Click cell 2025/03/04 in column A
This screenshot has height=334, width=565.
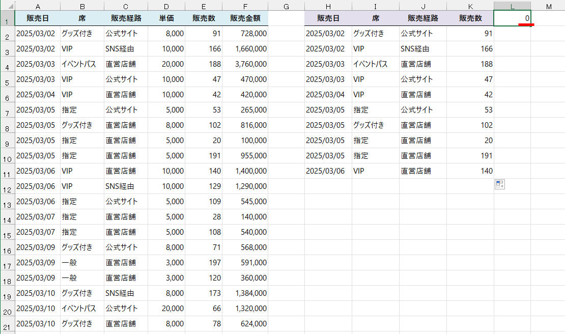38,95
